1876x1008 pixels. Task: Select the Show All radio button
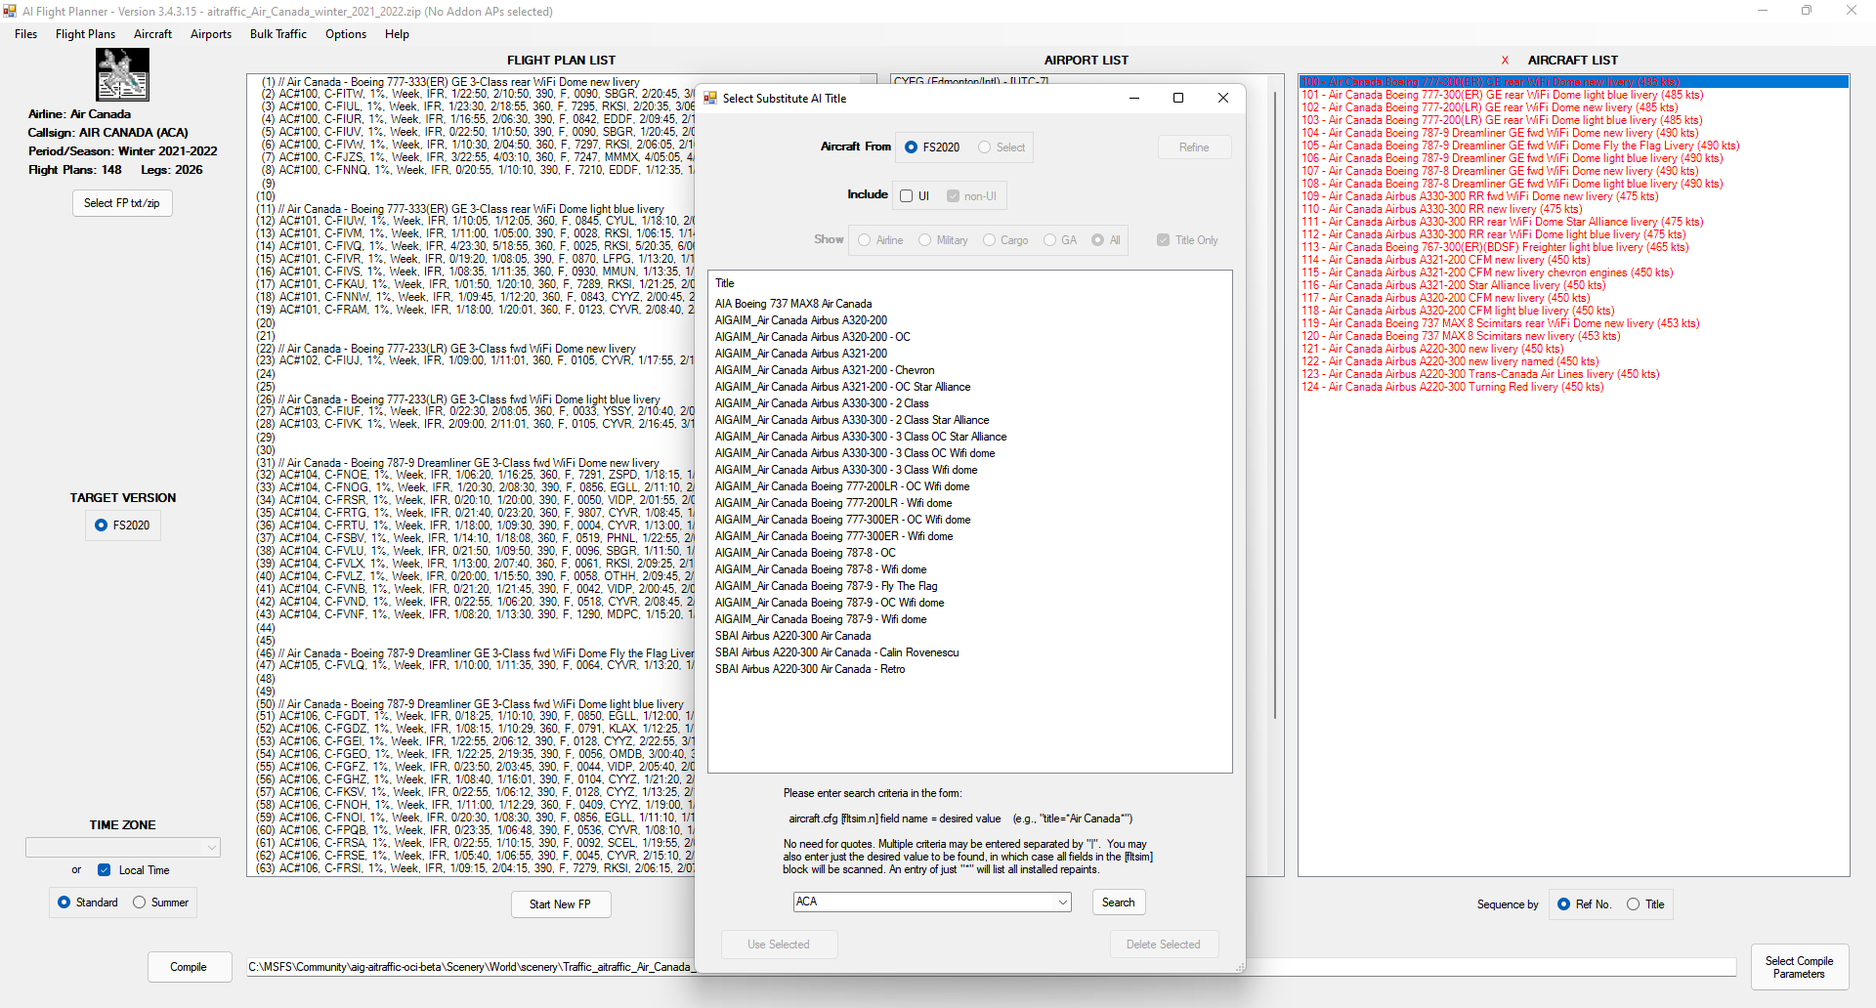coord(1098,240)
